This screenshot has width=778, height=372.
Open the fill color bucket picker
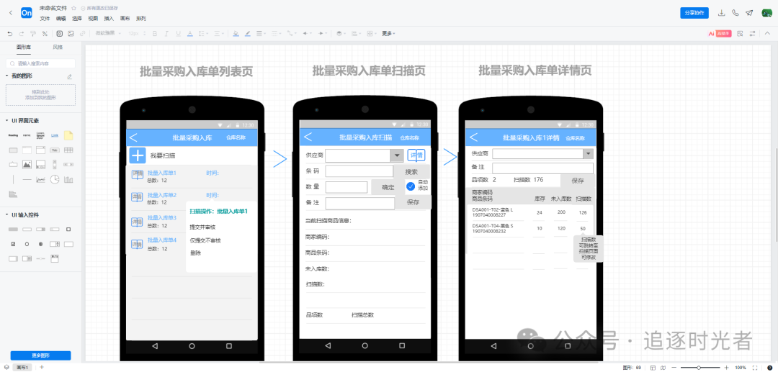tap(236, 34)
